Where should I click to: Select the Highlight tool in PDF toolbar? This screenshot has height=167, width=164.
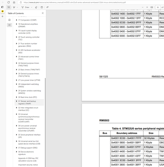coord(14,7)
